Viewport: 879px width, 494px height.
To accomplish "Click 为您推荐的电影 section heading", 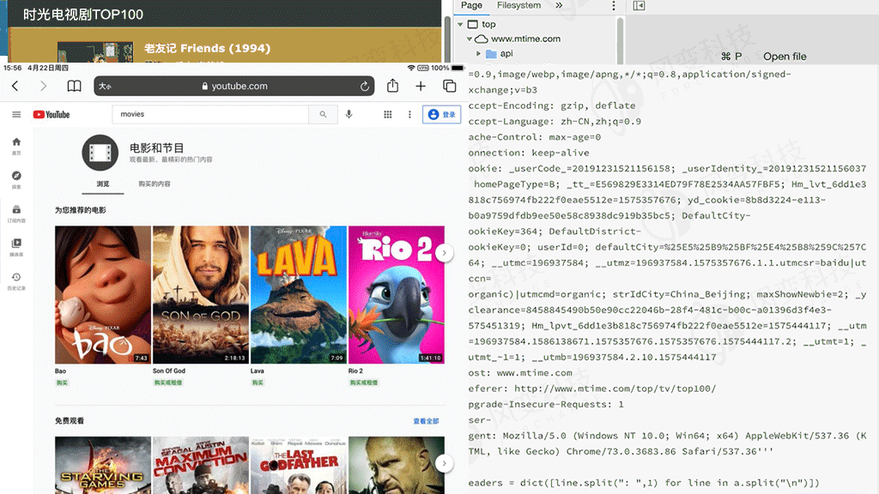I will click(80, 210).
